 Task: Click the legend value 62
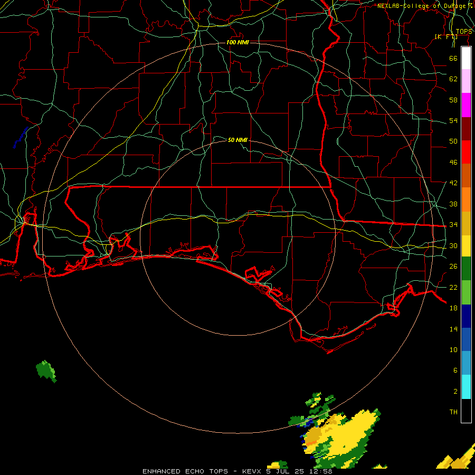point(453,79)
